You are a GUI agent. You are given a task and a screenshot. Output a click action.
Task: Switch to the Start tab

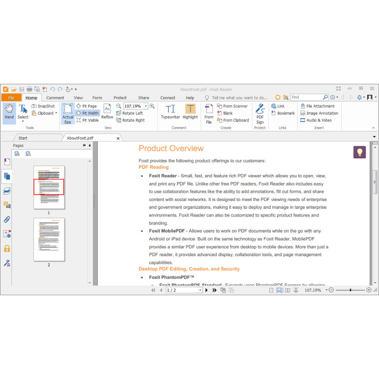point(23,138)
